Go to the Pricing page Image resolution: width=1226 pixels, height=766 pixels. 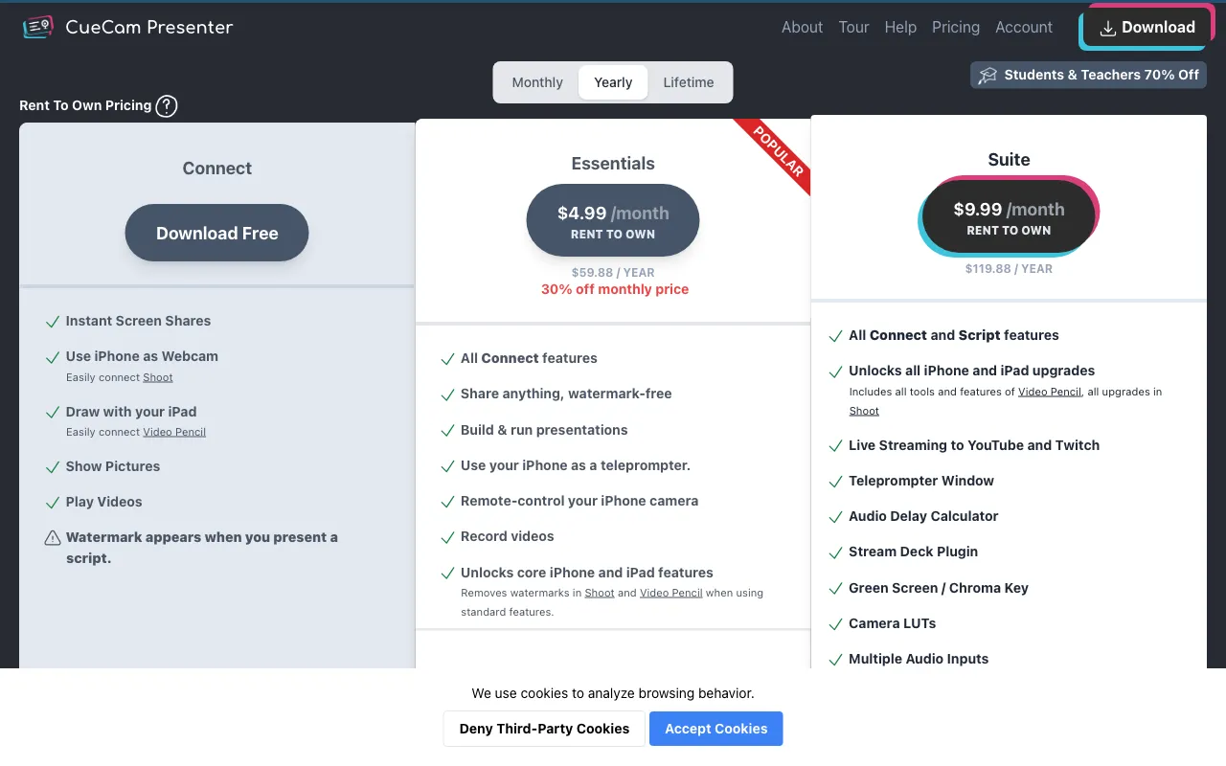tap(956, 27)
